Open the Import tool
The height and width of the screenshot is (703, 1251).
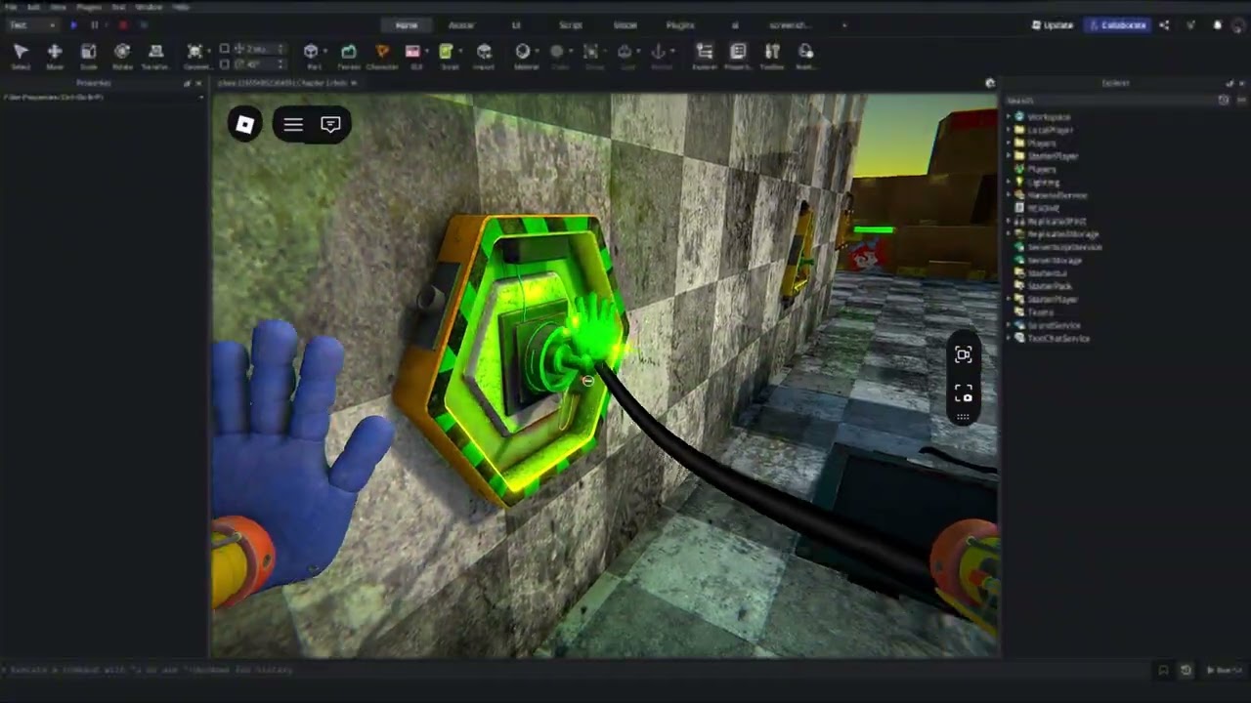click(484, 56)
